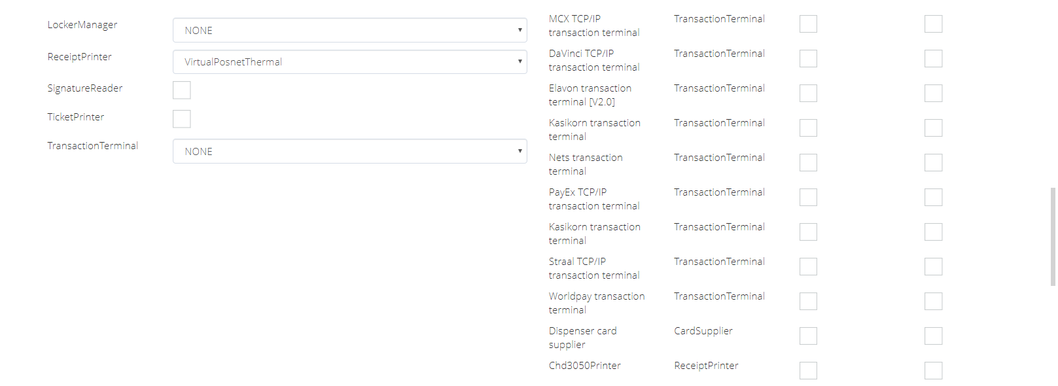Tick the TicketPrinter checkbox
The width and height of the screenshot is (1058, 386).
pos(182,119)
